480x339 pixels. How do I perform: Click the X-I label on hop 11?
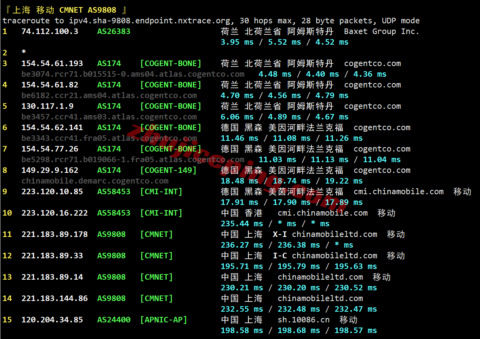(x=280, y=234)
